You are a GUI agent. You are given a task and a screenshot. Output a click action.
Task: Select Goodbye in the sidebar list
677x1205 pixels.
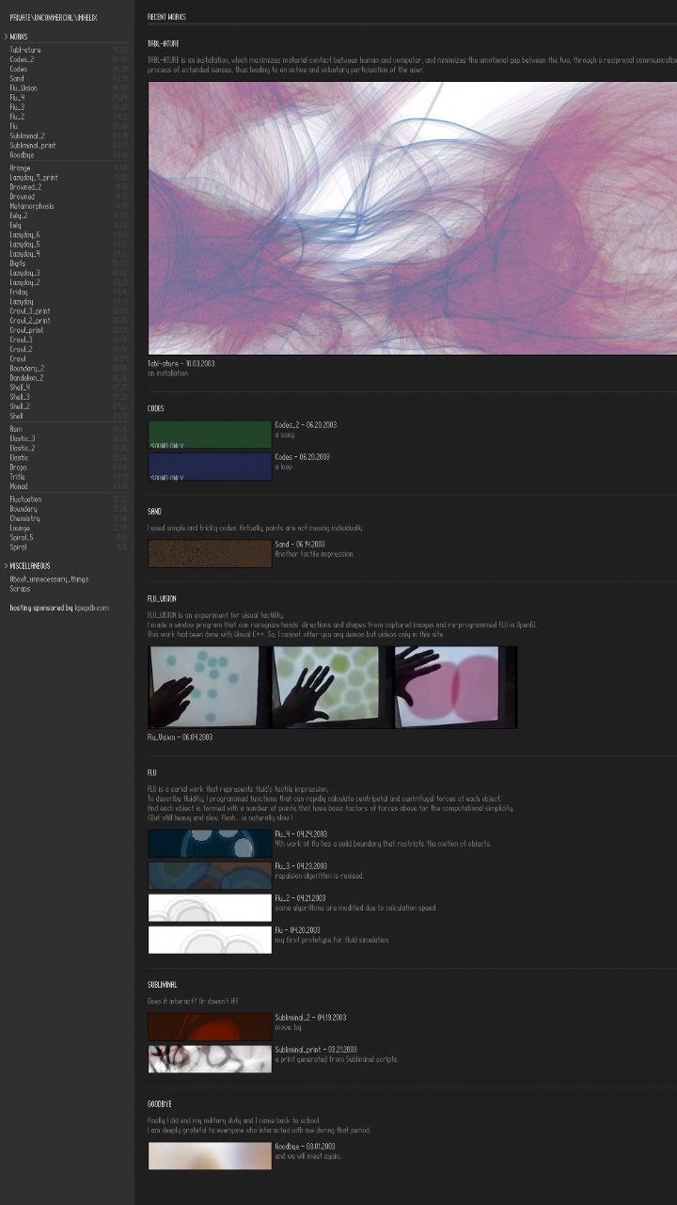(x=22, y=155)
